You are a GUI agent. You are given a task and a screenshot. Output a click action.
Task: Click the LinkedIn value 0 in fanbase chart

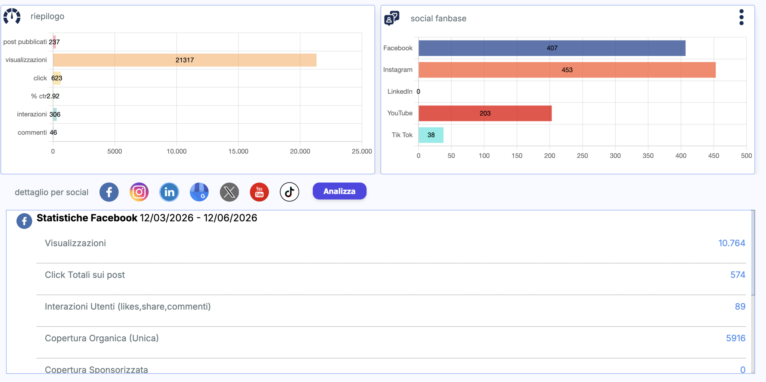tap(418, 92)
